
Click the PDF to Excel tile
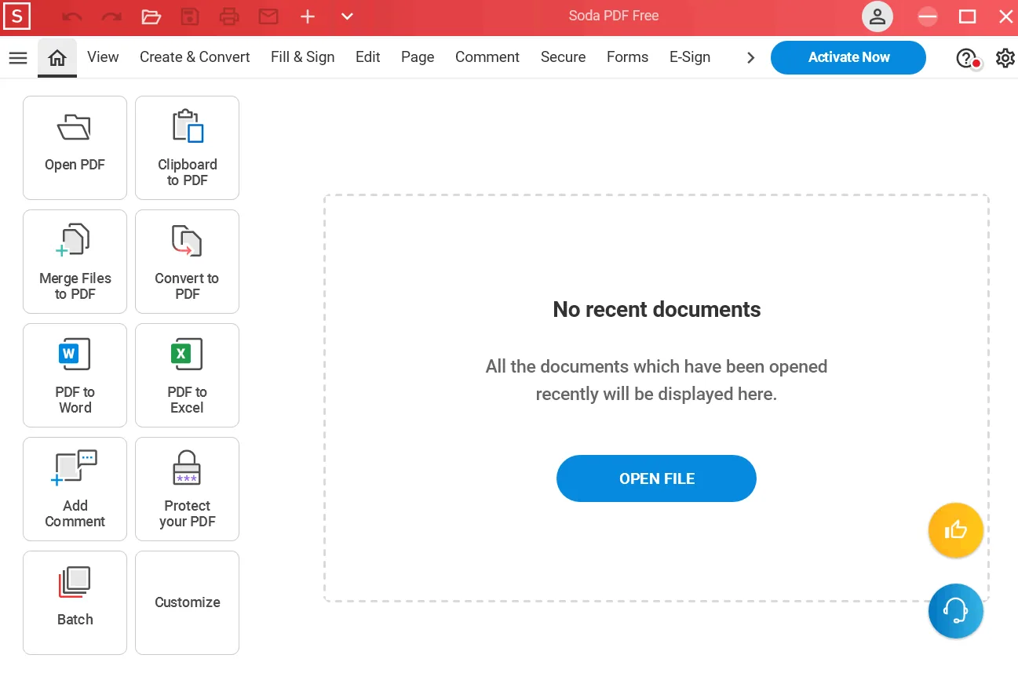[x=187, y=375]
